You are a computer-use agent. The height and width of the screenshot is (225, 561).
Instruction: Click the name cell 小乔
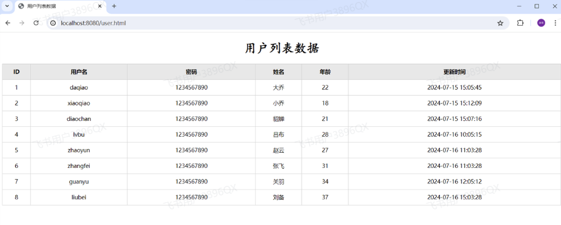pyautogui.click(x=278, y=103)
